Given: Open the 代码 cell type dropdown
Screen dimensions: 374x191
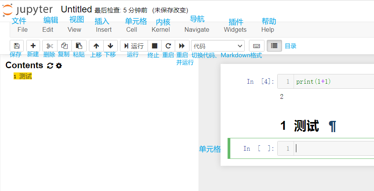Looking at the screenshot, I should [218, 46].
